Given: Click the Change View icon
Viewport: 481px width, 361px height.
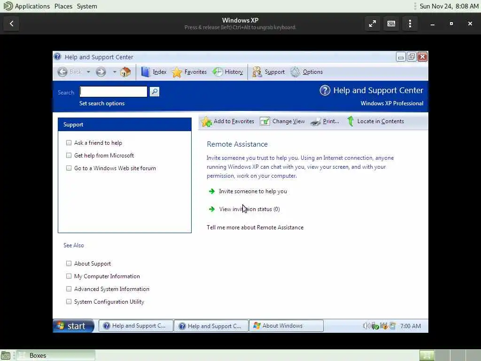Looking at the screenshot, I should [x=265, y=121].
